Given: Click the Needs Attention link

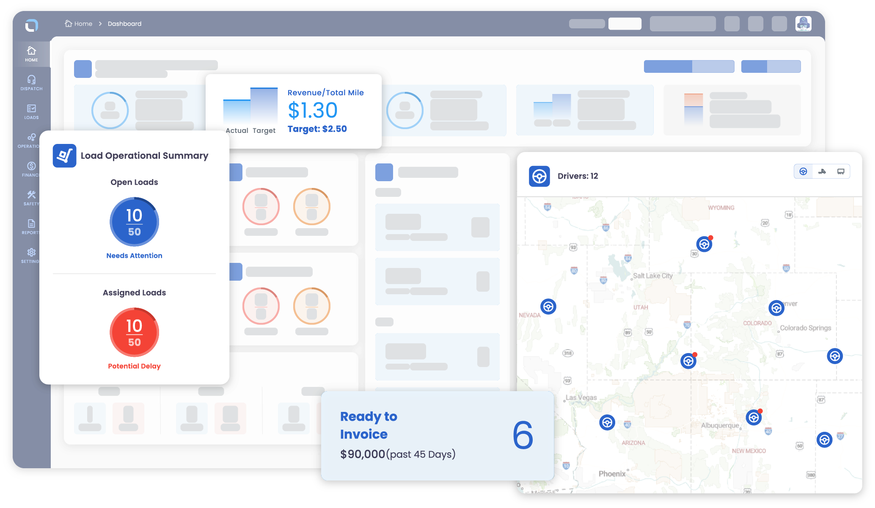Looking at the screenshot, I should pos(134,256).
